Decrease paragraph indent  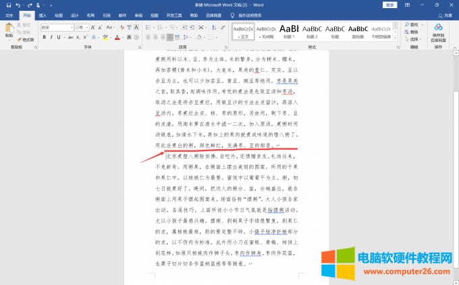pos(184,27)
